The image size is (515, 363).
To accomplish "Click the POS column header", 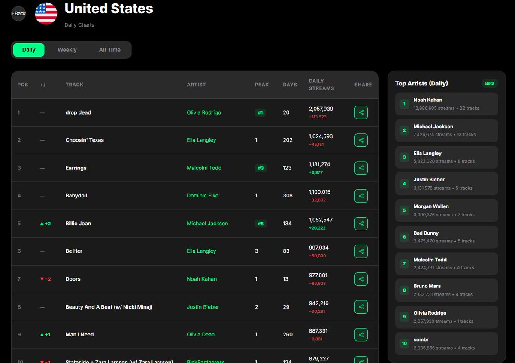I will click(23, 85).
